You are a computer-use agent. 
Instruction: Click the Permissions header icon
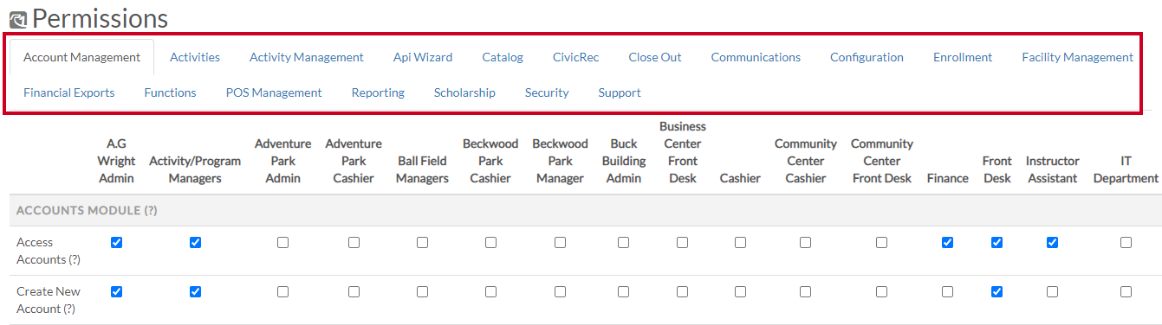[x=17, y=18]
